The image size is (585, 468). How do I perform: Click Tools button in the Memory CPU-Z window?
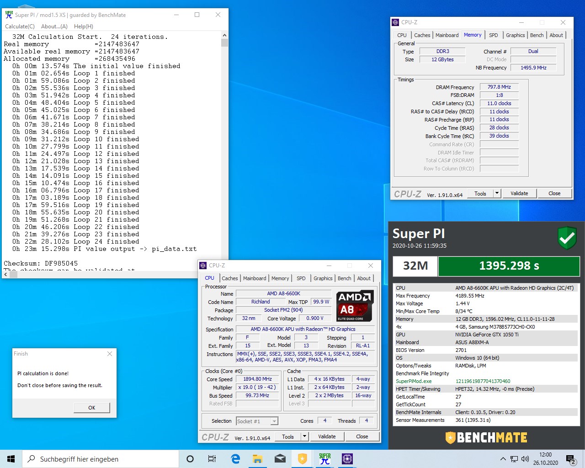[480, 194]
